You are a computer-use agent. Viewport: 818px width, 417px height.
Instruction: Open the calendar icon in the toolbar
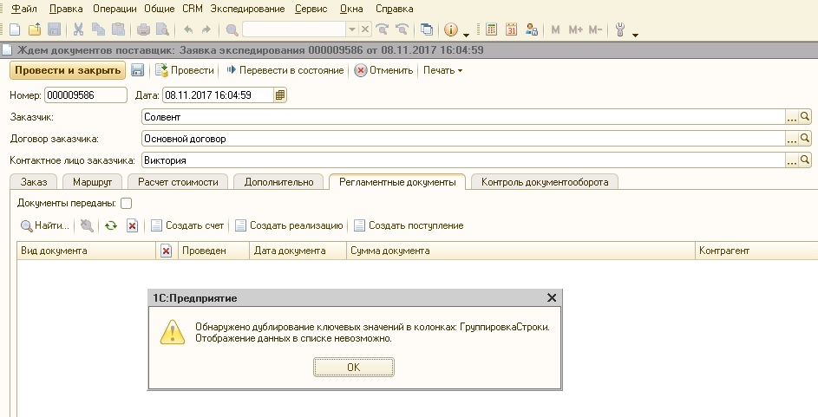pos(511,29)
